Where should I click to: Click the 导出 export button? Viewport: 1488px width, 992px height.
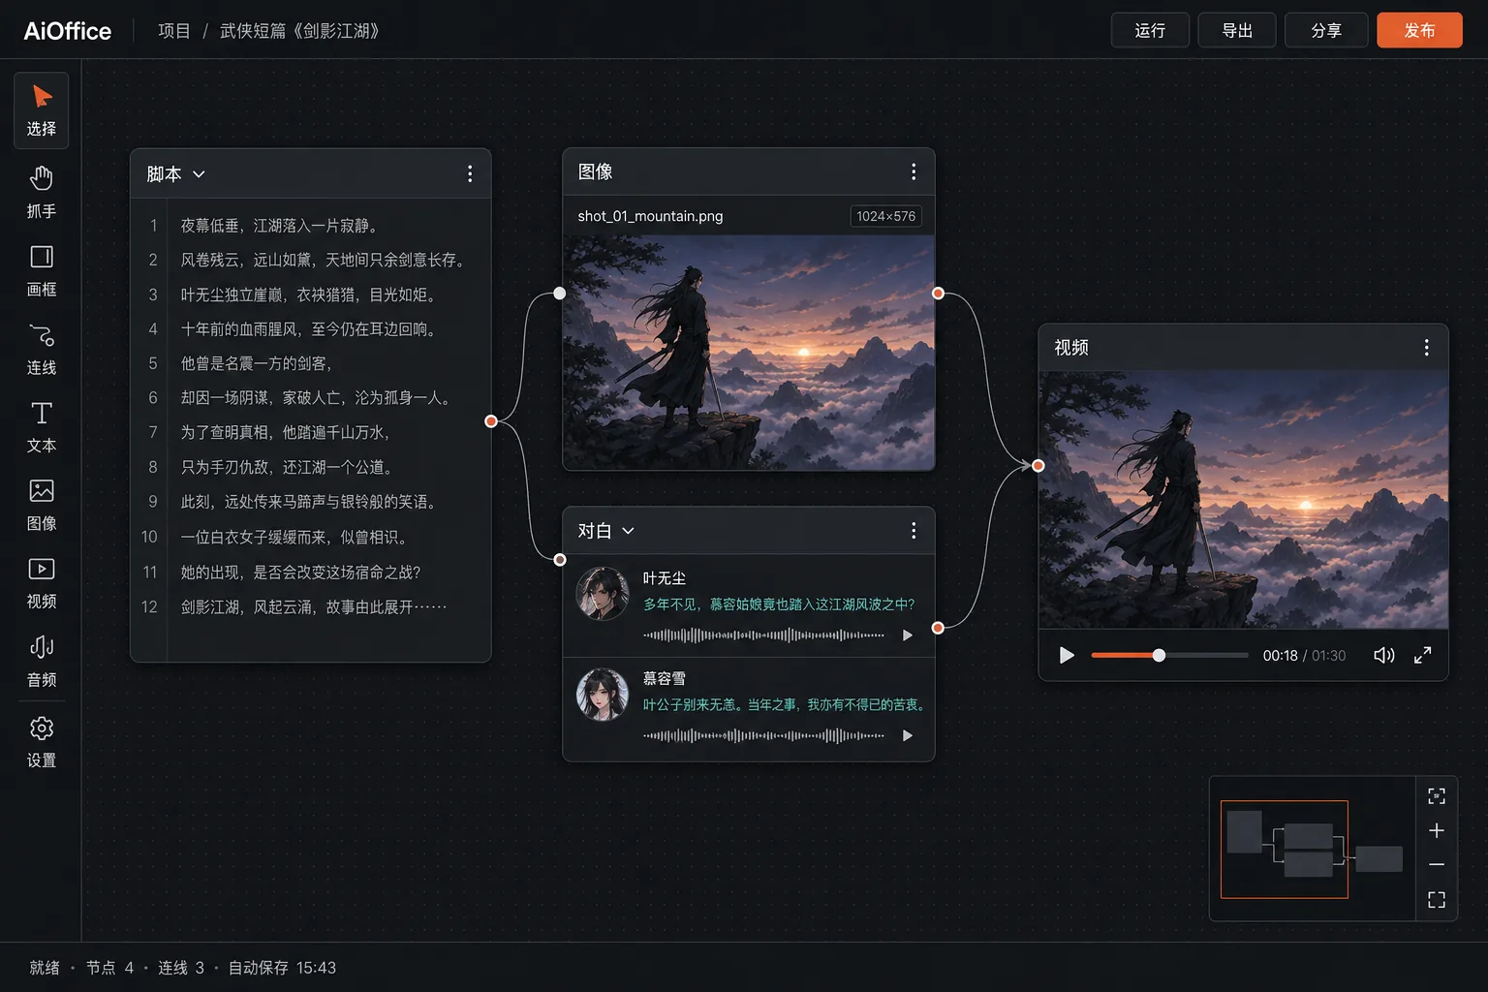[x=1237, y=30]
